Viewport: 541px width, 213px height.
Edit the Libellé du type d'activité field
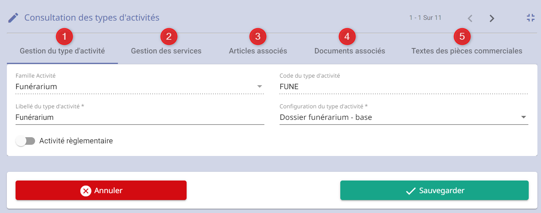[x=140, y=117]
